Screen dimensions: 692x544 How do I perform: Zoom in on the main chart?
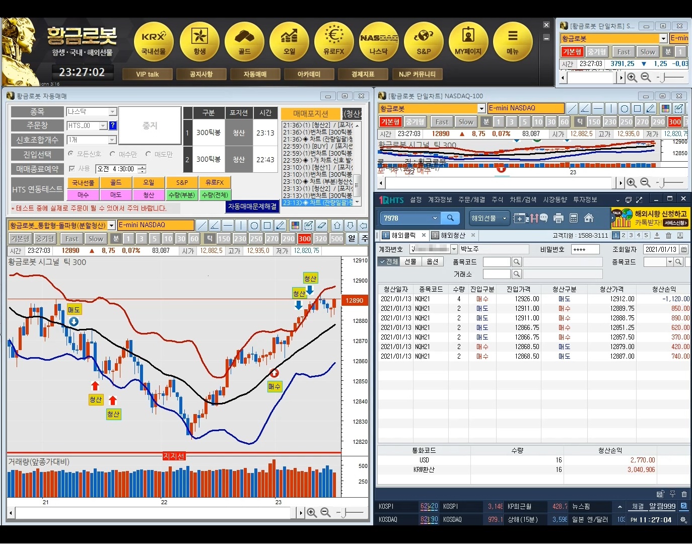tap(312, 512)
